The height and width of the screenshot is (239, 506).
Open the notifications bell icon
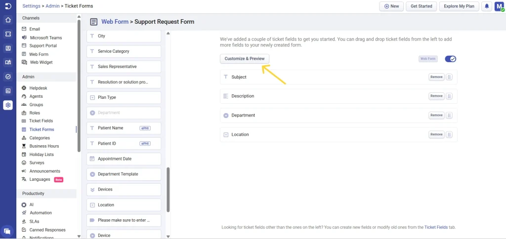click(487, 6)
